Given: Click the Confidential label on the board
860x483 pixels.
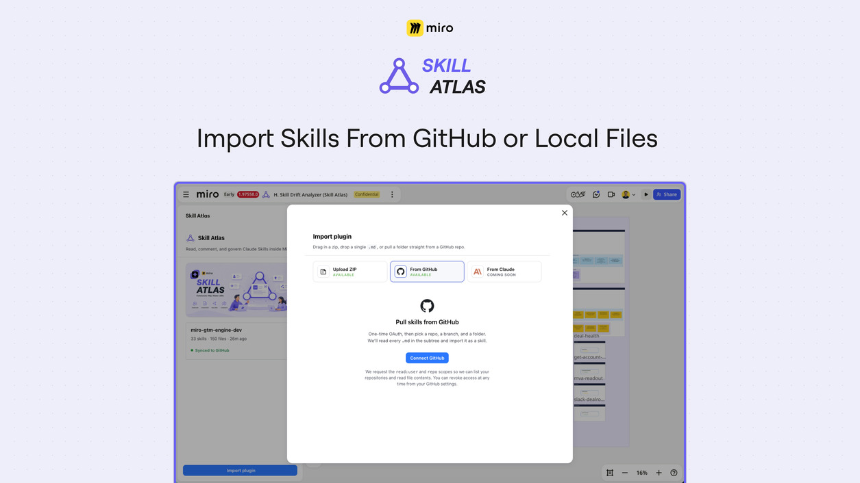Looking at the screenshot, I should 367,194.
